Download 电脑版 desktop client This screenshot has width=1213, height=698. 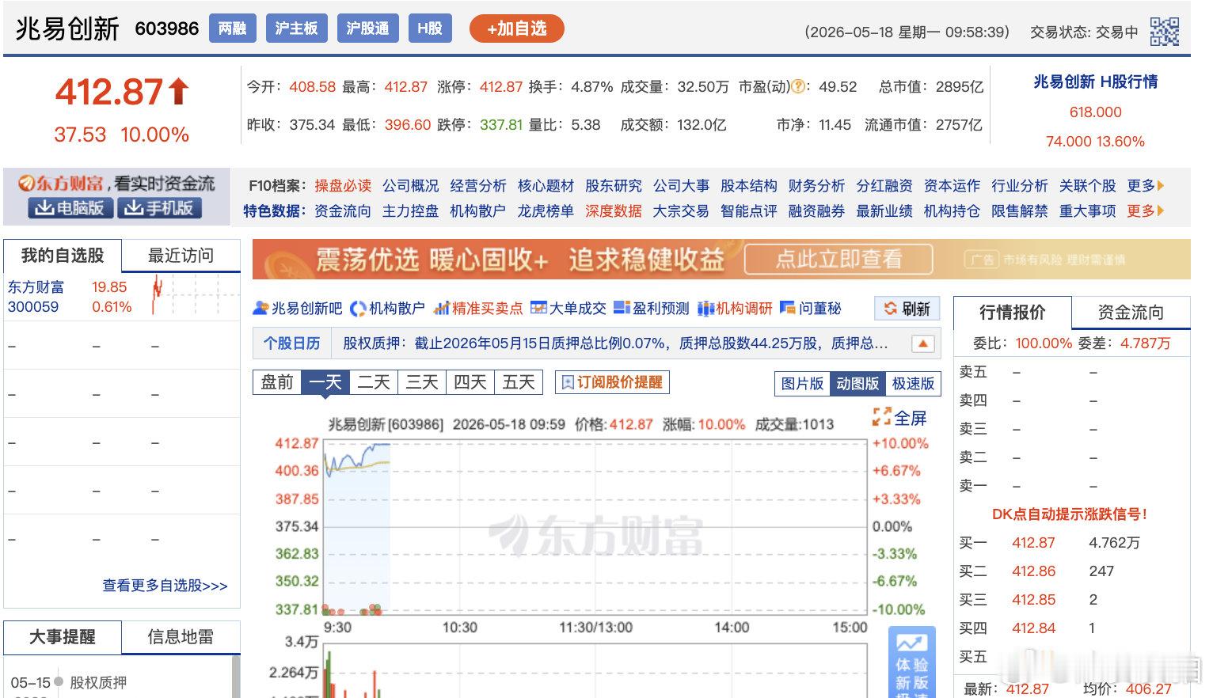click(70, 208)
